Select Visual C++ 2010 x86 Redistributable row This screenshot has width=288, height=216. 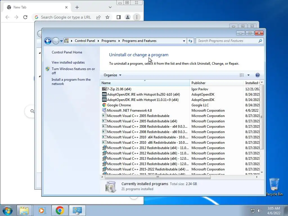(180, 143)
